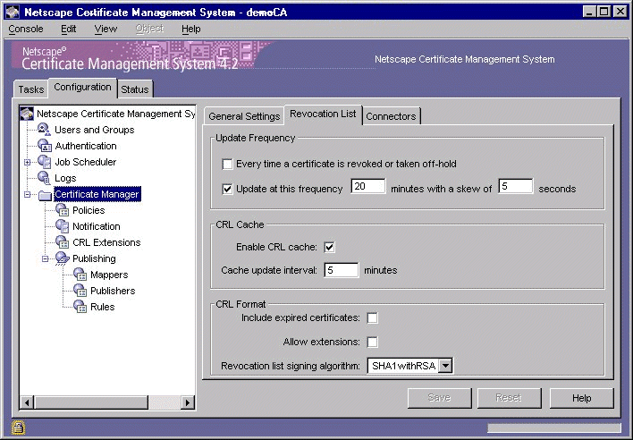
Task: Select Authentication in the tree
Action: click(86, 146)
